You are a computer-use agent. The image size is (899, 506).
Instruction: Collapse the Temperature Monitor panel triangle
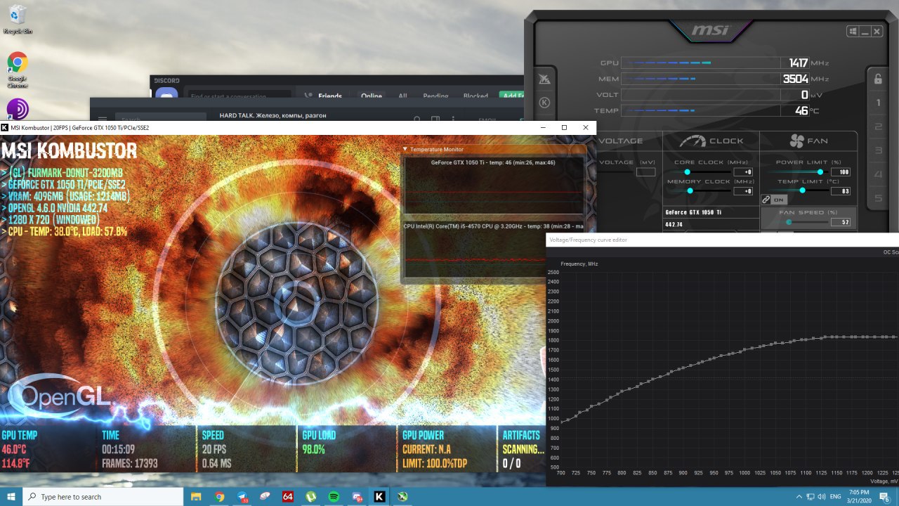(x=405, y=149)
